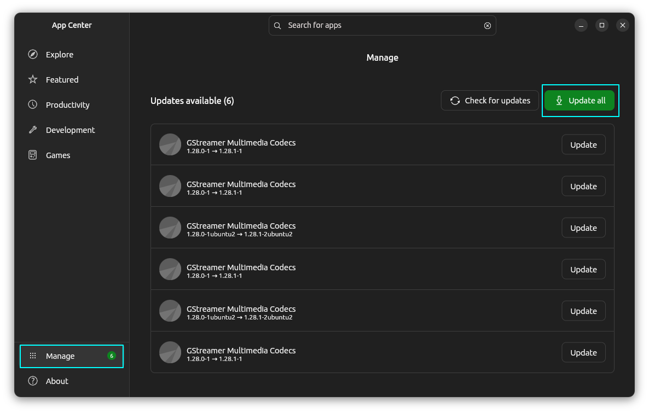Click Check for updates
The height and width of the screenshot is (413, 649).
click(490, 101)
